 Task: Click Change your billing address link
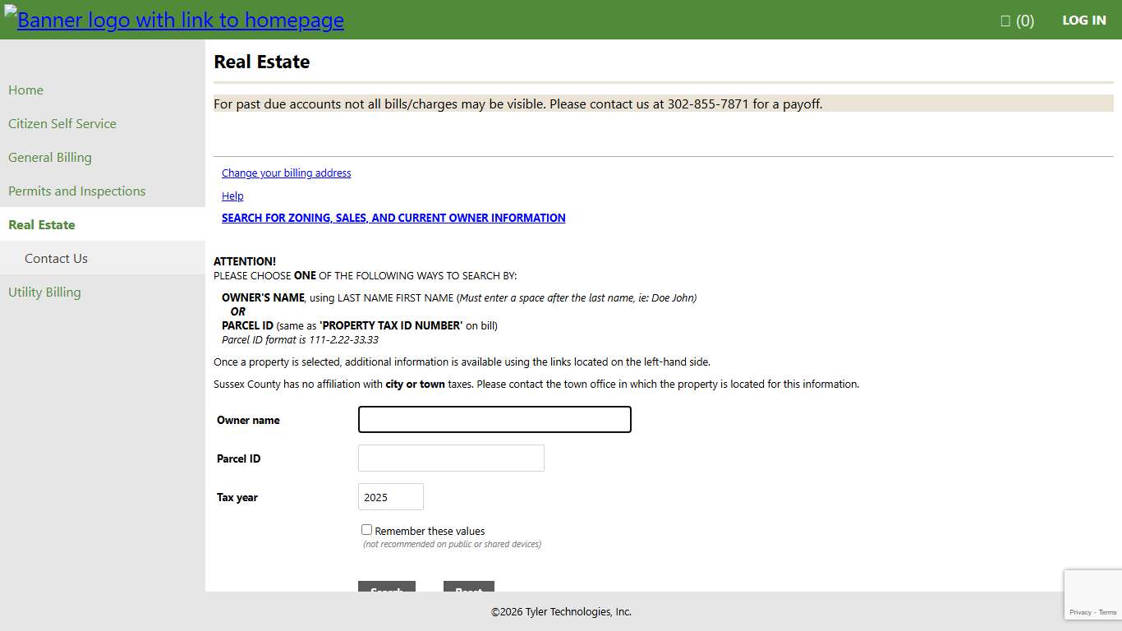(286, 173)
